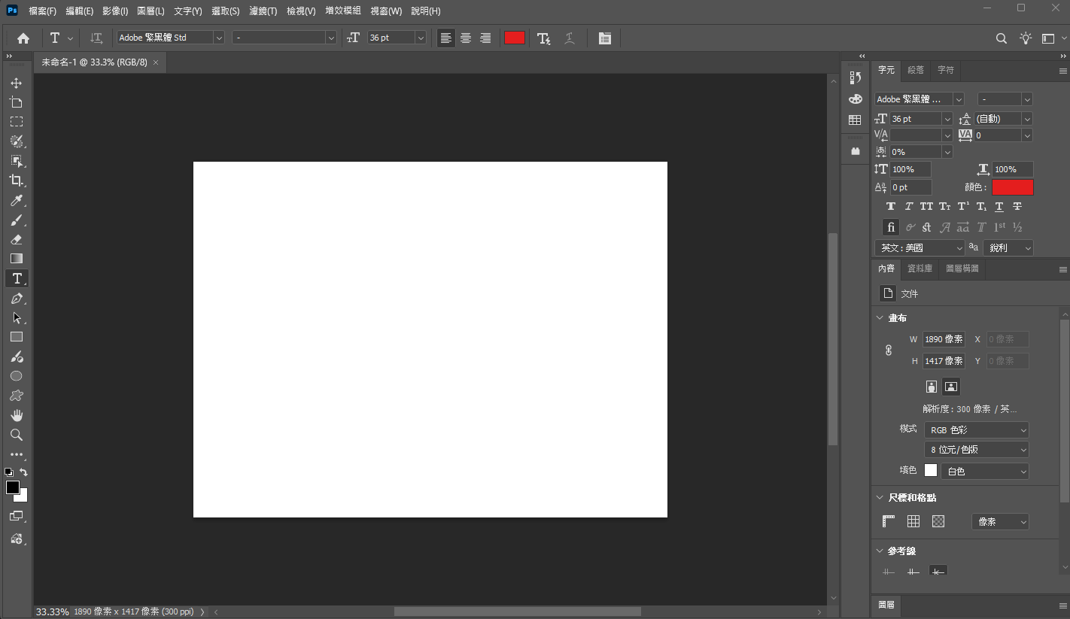The height and width of the screenshot is (619, 1070).
Task: Open the 影像(I) menu
Action: [x=115, y=11]
